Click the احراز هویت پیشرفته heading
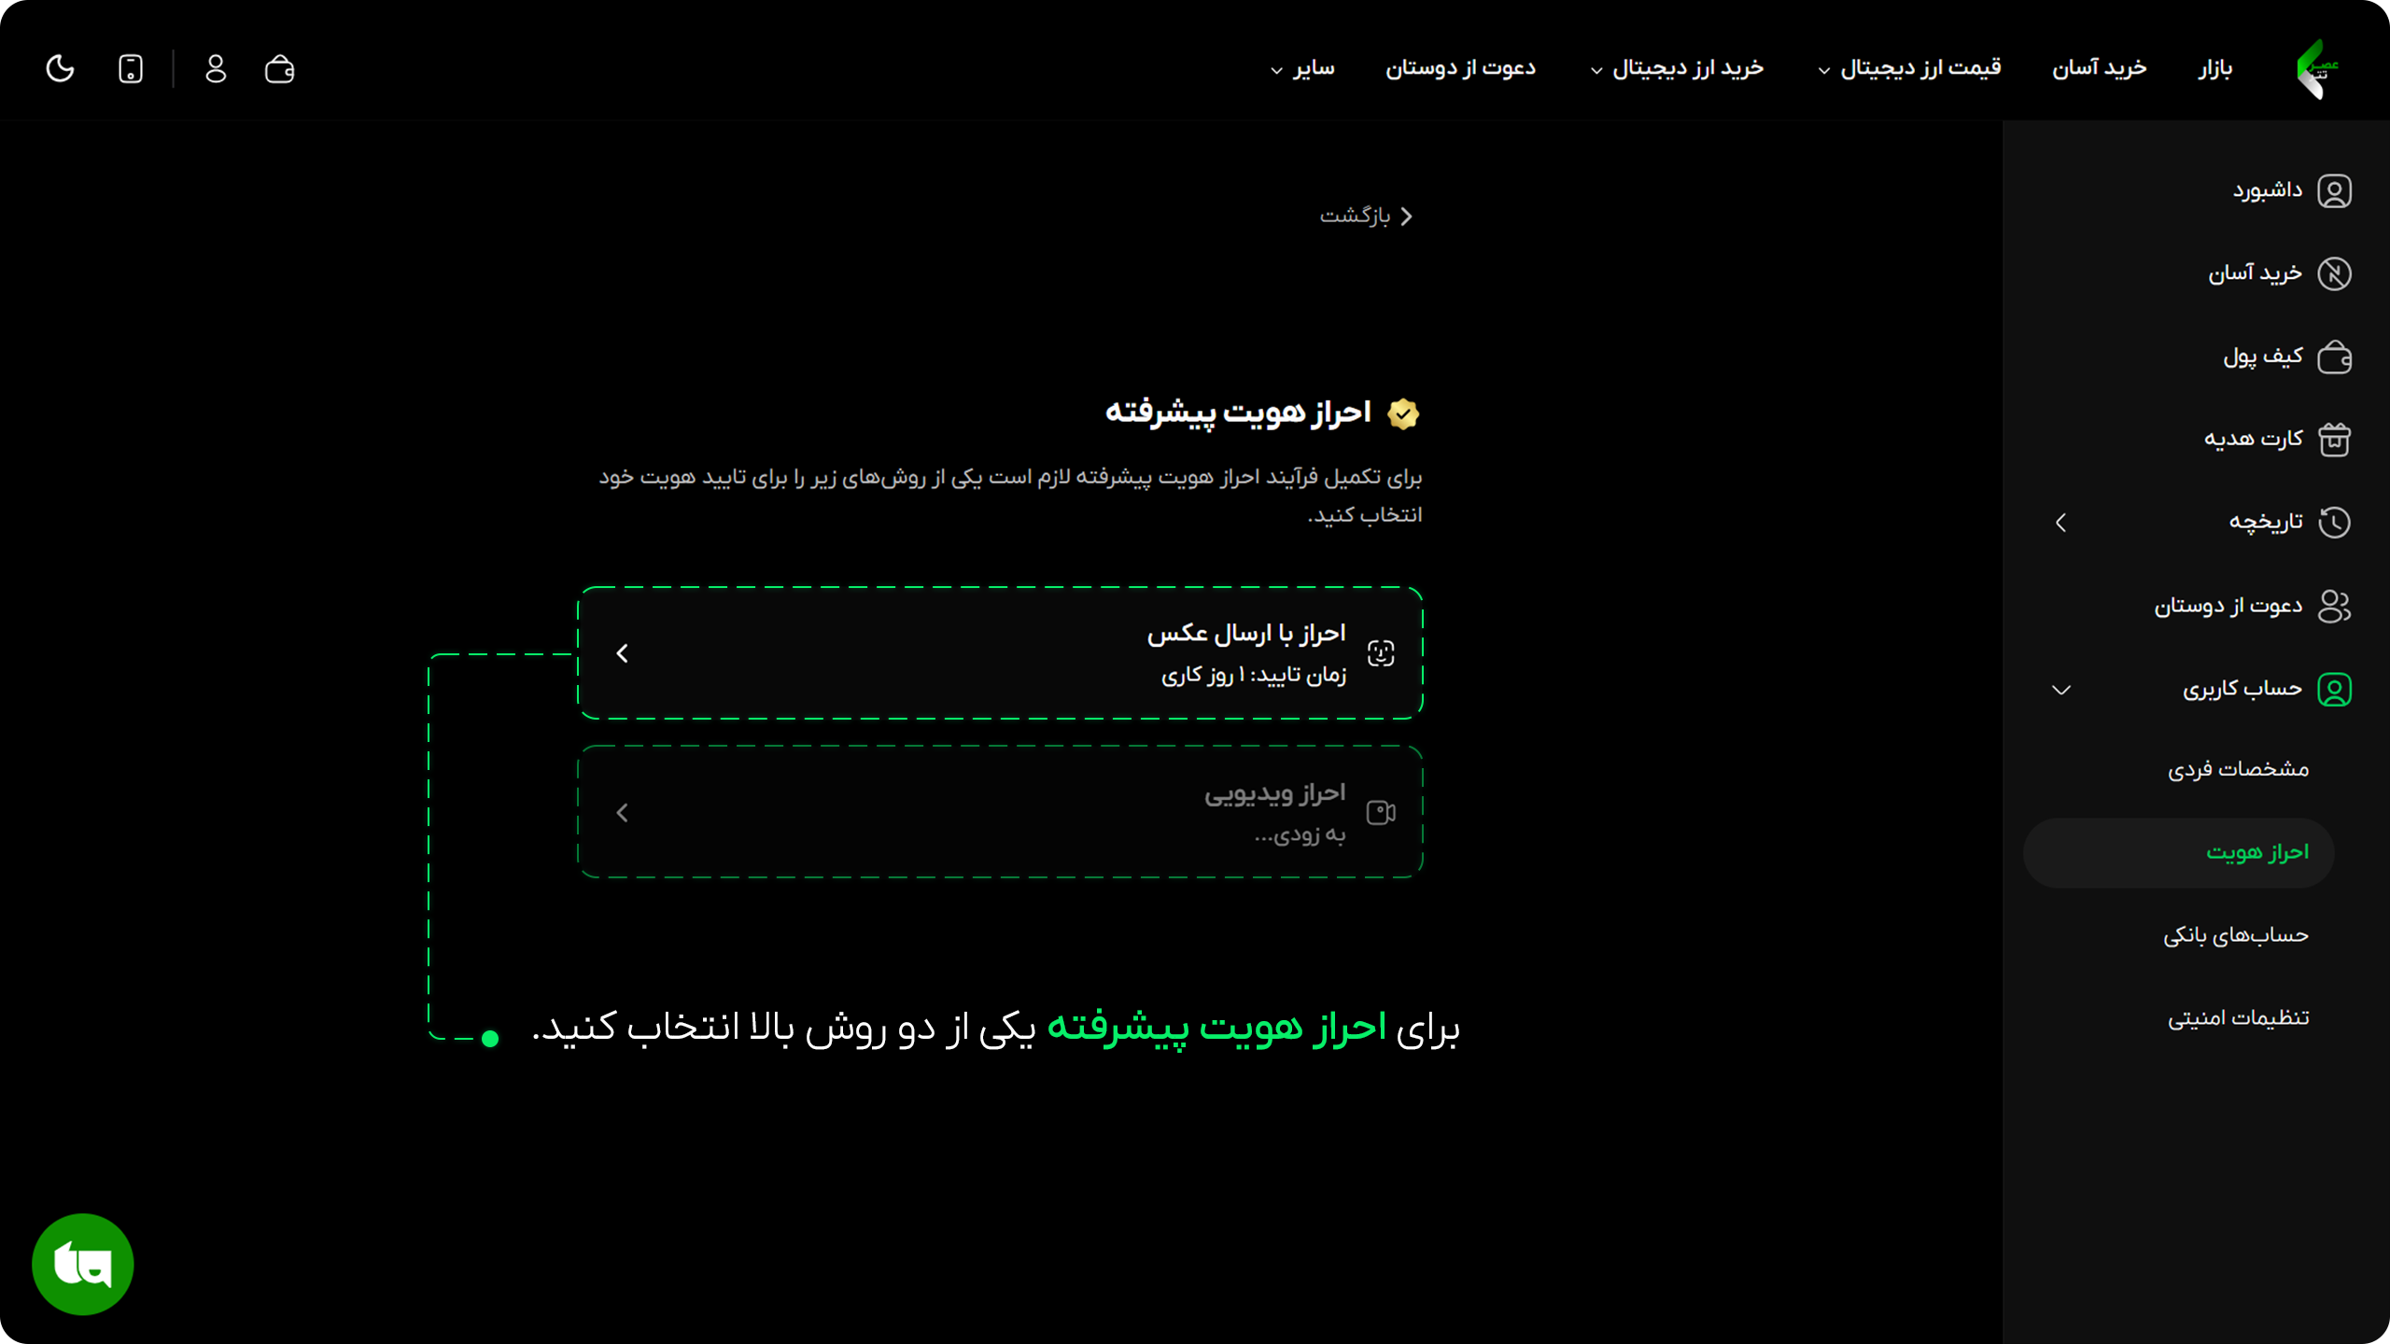 pyautogui.click(x=1238, y=413)
